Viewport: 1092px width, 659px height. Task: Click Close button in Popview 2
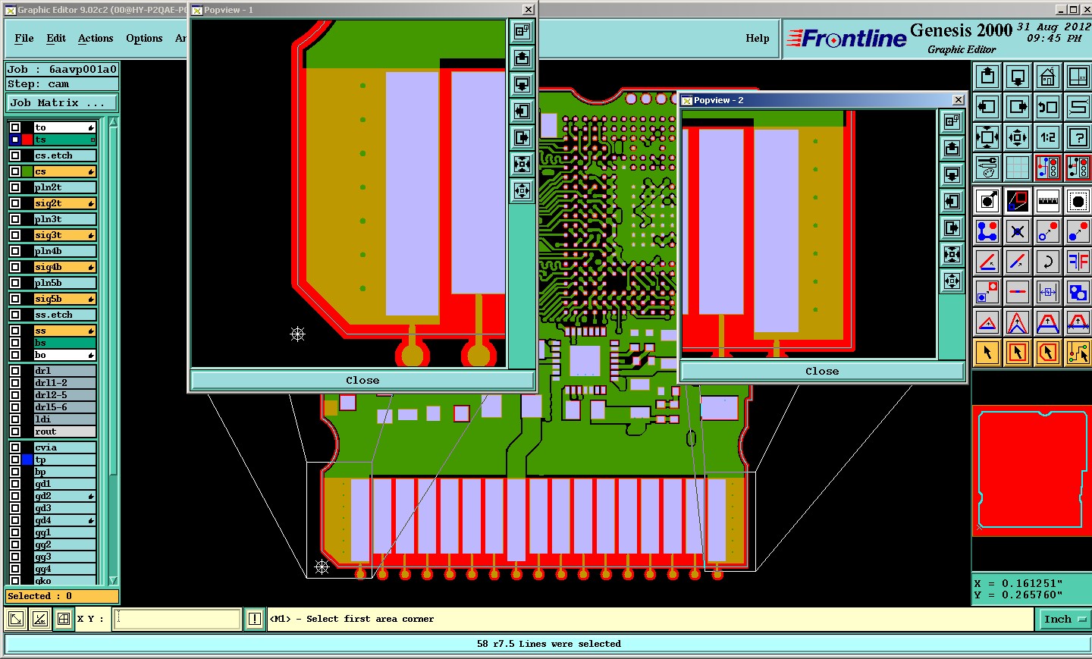tap(822, 371)
